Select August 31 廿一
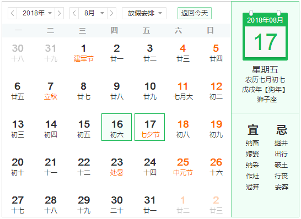Viewport: 301px width, 219px height. [150, 205]
